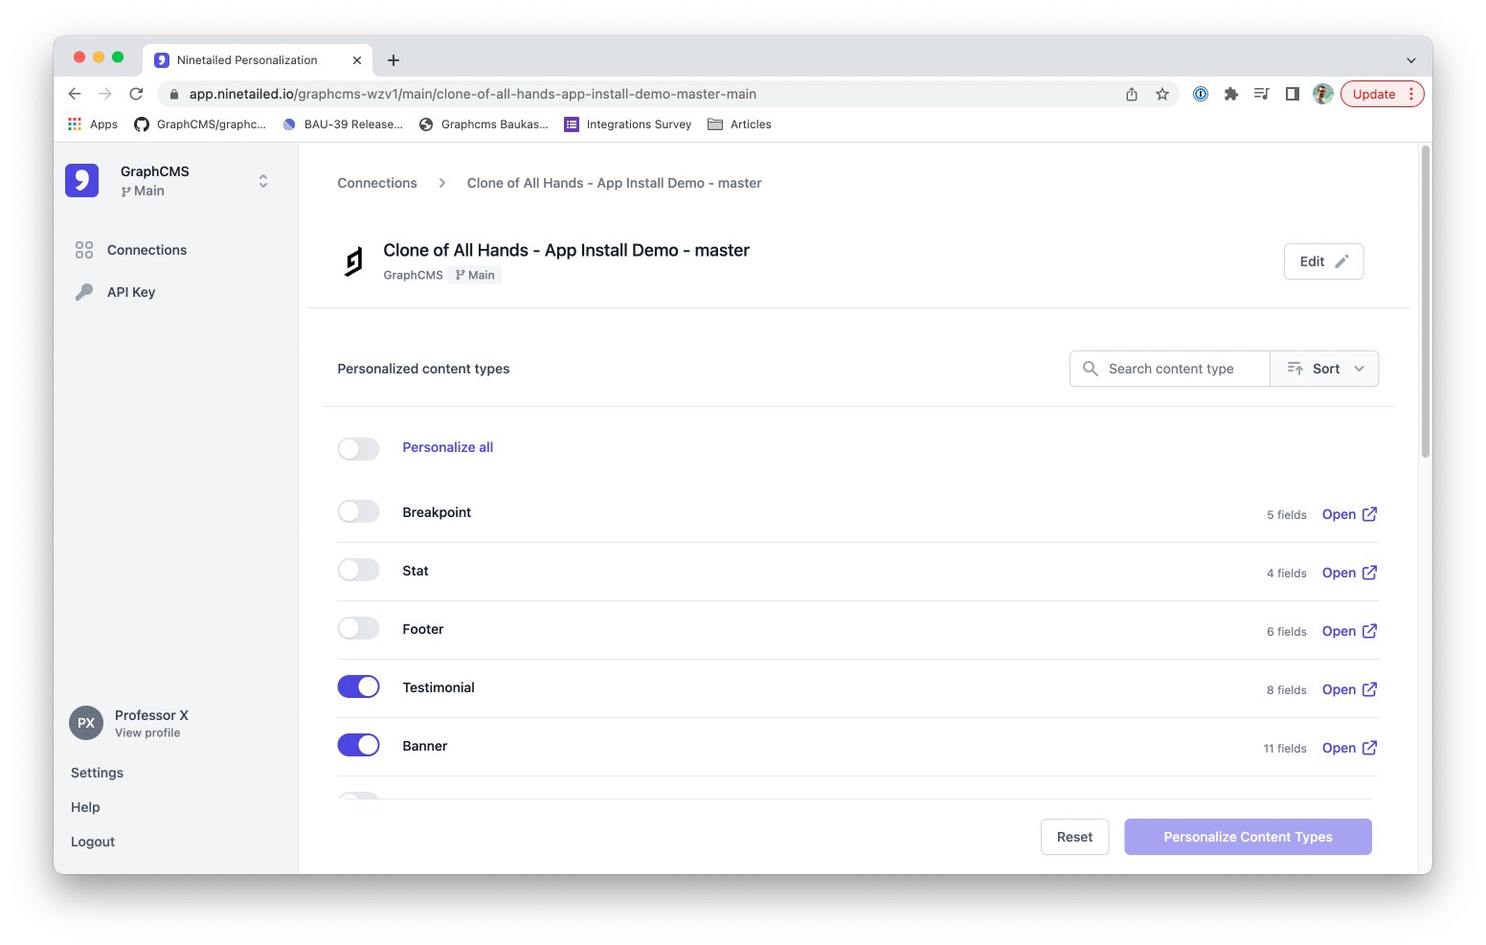Enable the Stat content type toggle
Screen dimensions: 1486x945
359,570
